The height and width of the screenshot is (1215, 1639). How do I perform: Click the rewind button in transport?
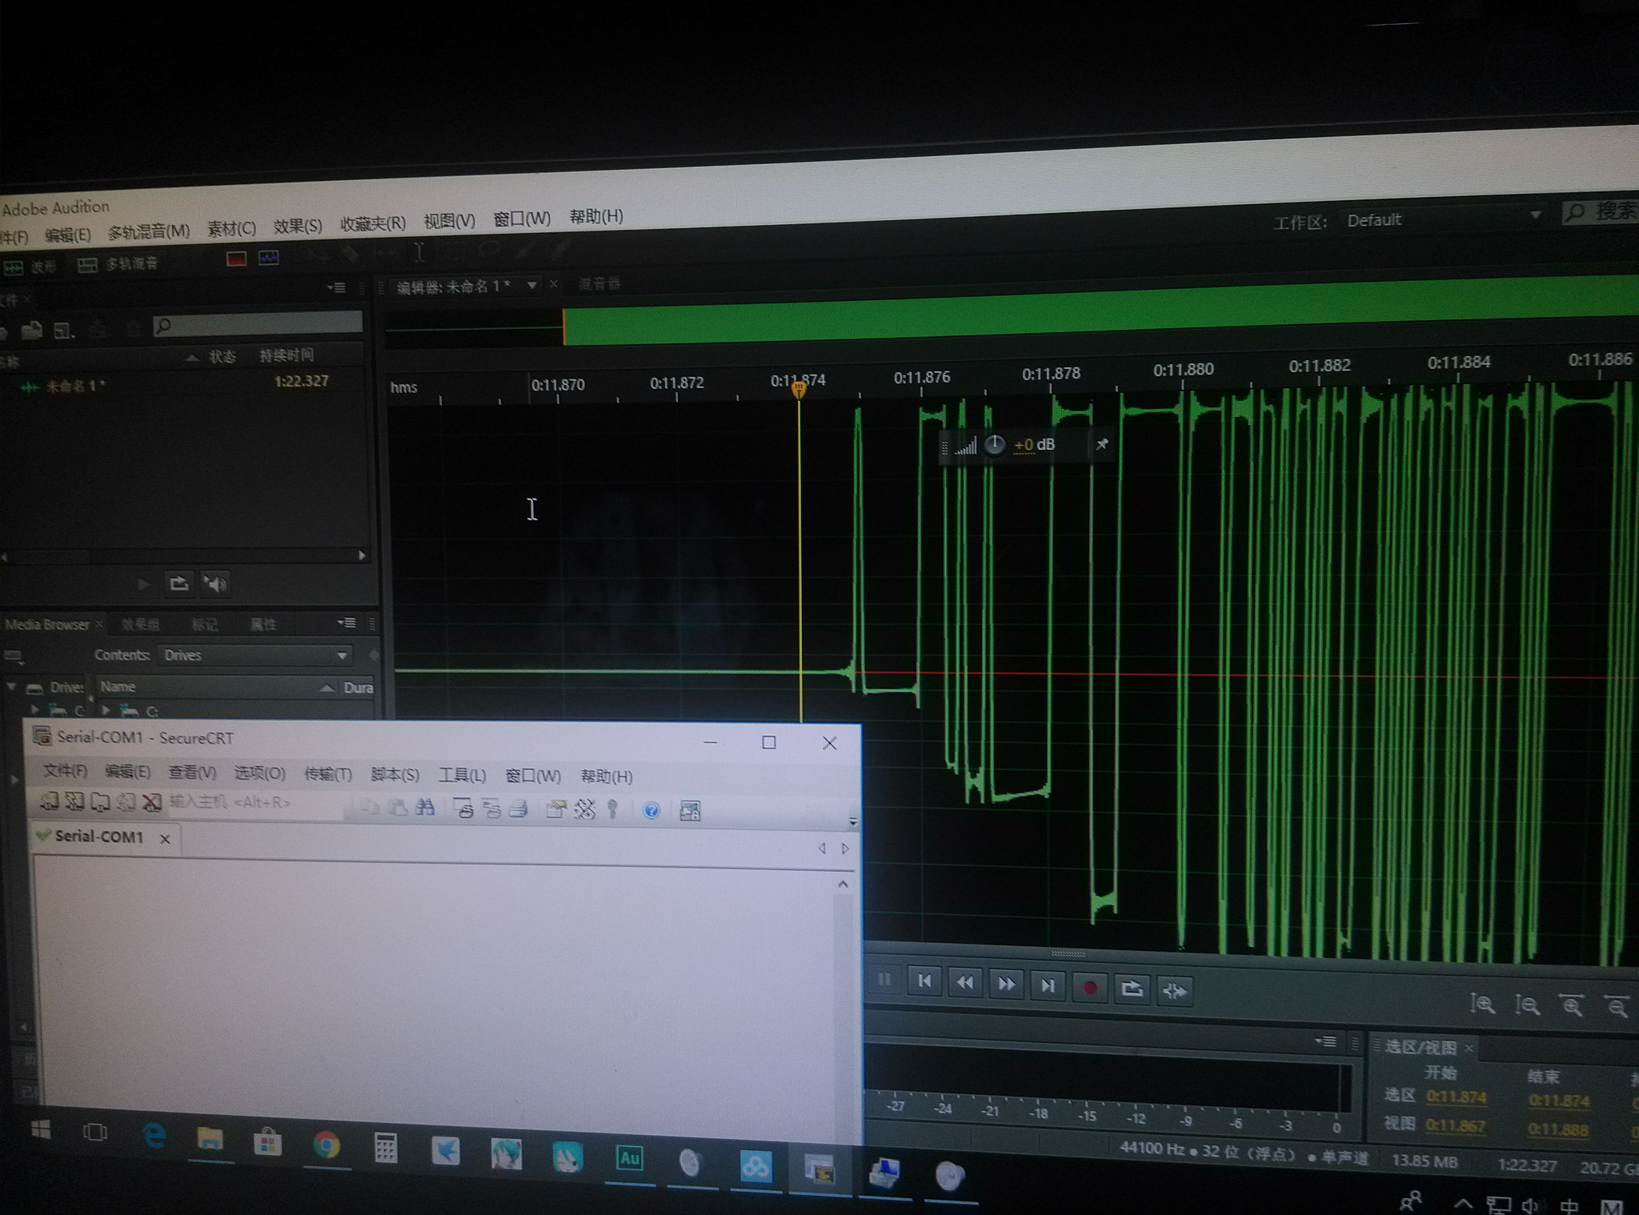965,983
